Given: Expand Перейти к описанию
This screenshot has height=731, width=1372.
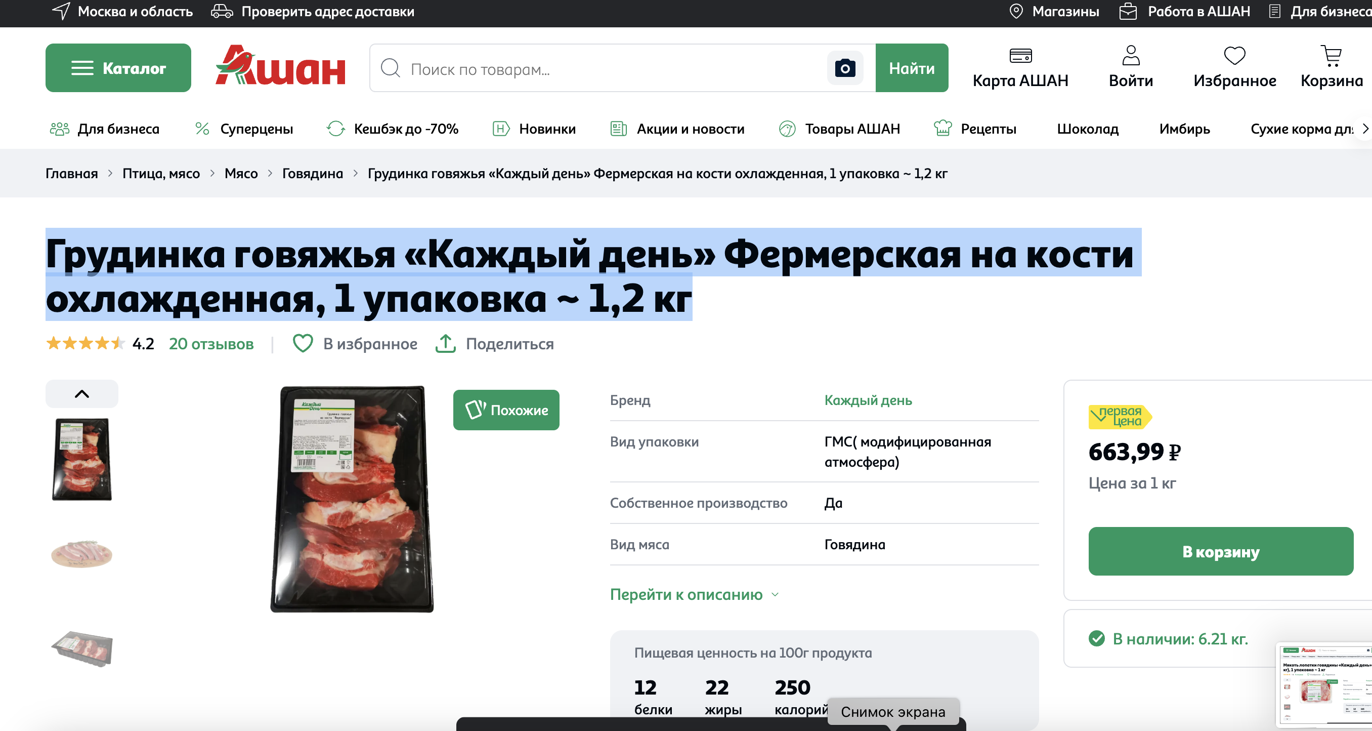Looking at the screenshot, I should coord(694,594).
